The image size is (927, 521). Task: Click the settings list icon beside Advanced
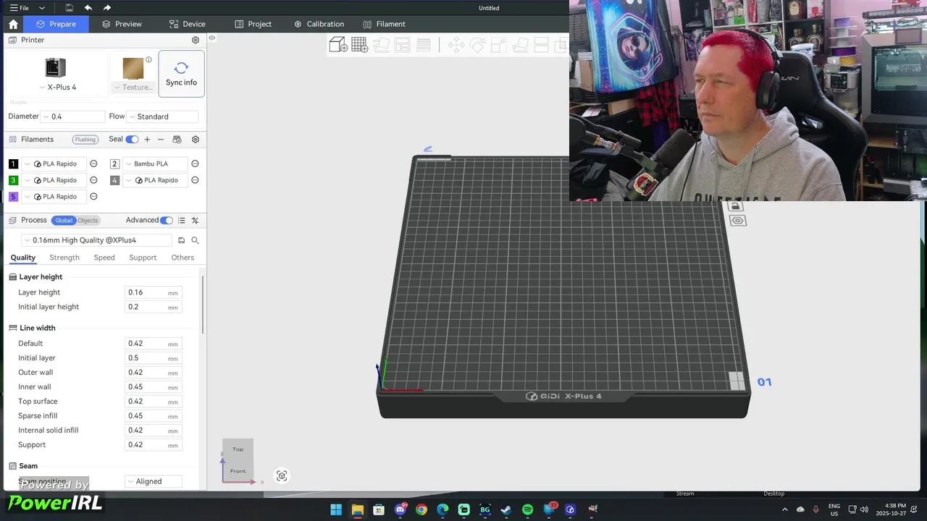[x=182, y=220]
